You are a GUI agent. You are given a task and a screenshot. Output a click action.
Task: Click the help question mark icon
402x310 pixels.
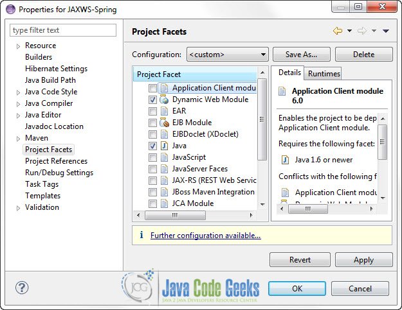point(22,288)
